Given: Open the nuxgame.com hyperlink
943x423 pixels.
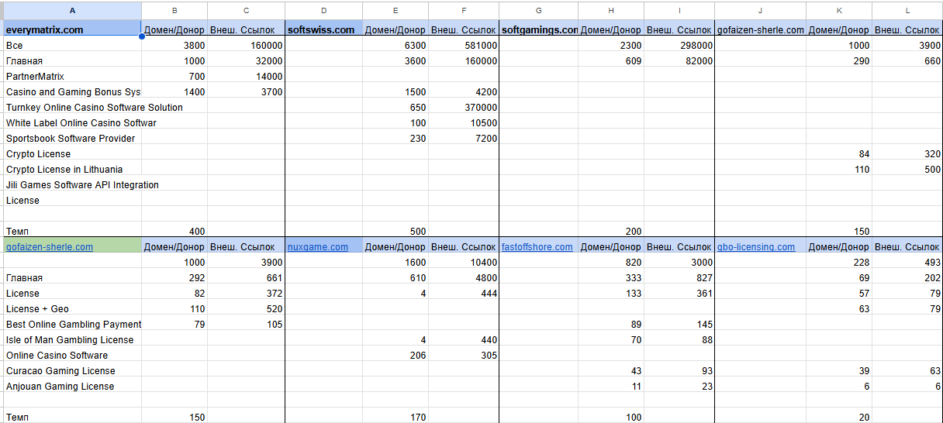Looking at the screenshot, I should click(x=318, y=247).
